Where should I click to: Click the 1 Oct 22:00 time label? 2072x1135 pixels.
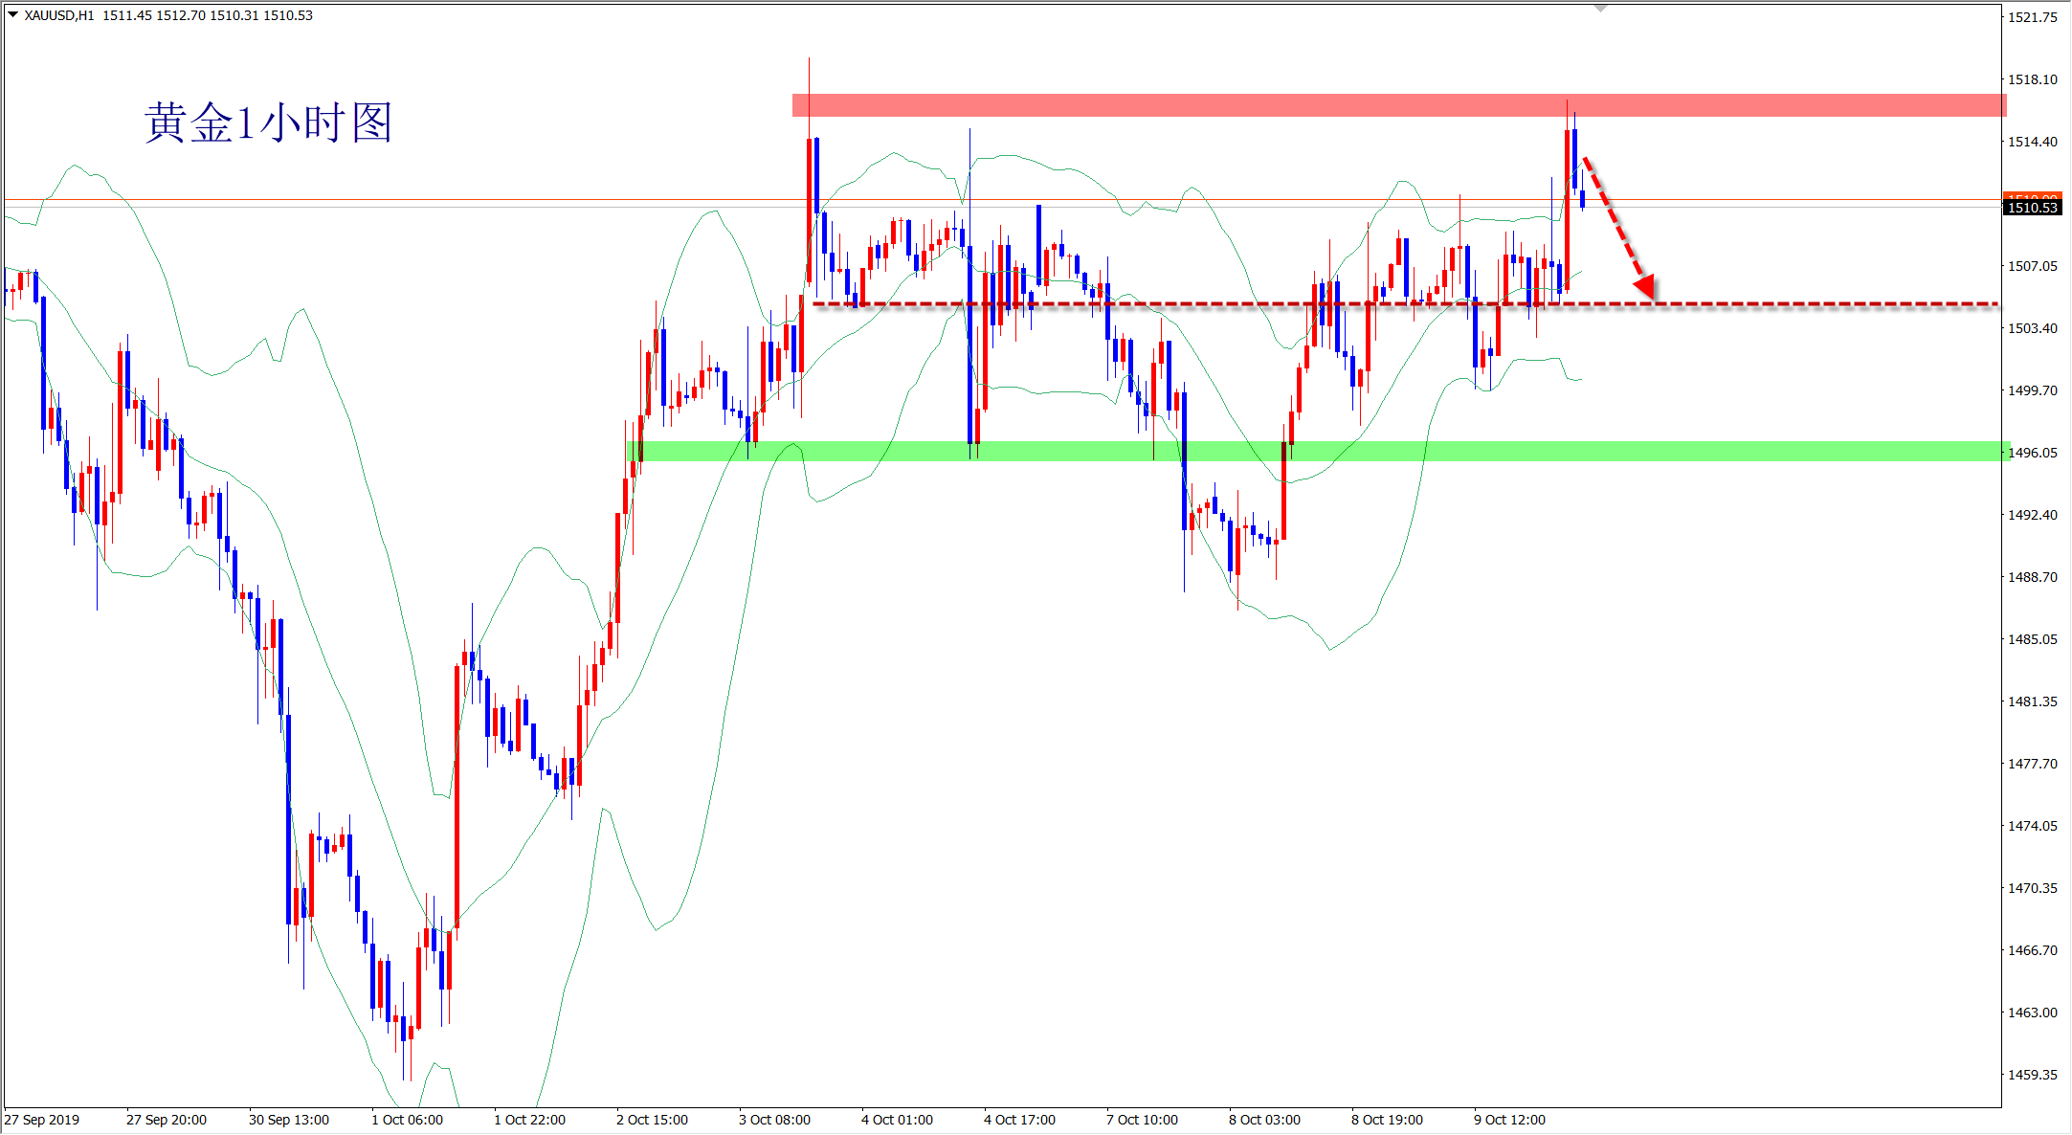530,1120
